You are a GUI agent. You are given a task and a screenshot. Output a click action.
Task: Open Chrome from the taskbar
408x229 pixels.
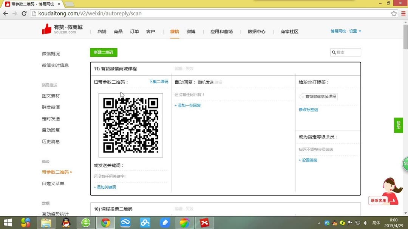(x=105, y=223)
